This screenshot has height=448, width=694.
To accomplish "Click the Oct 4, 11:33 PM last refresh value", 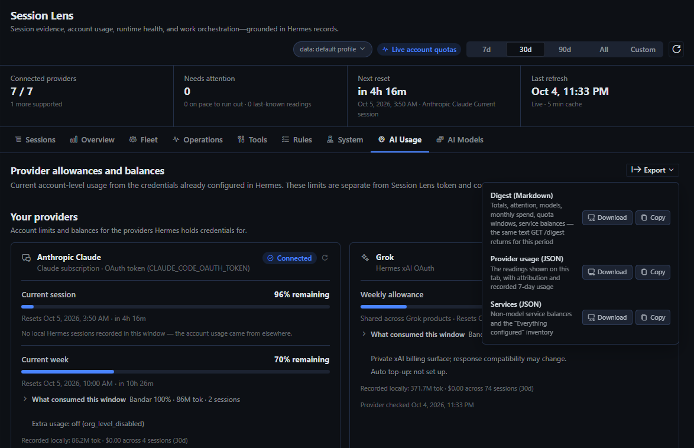I will pos(570,92).
